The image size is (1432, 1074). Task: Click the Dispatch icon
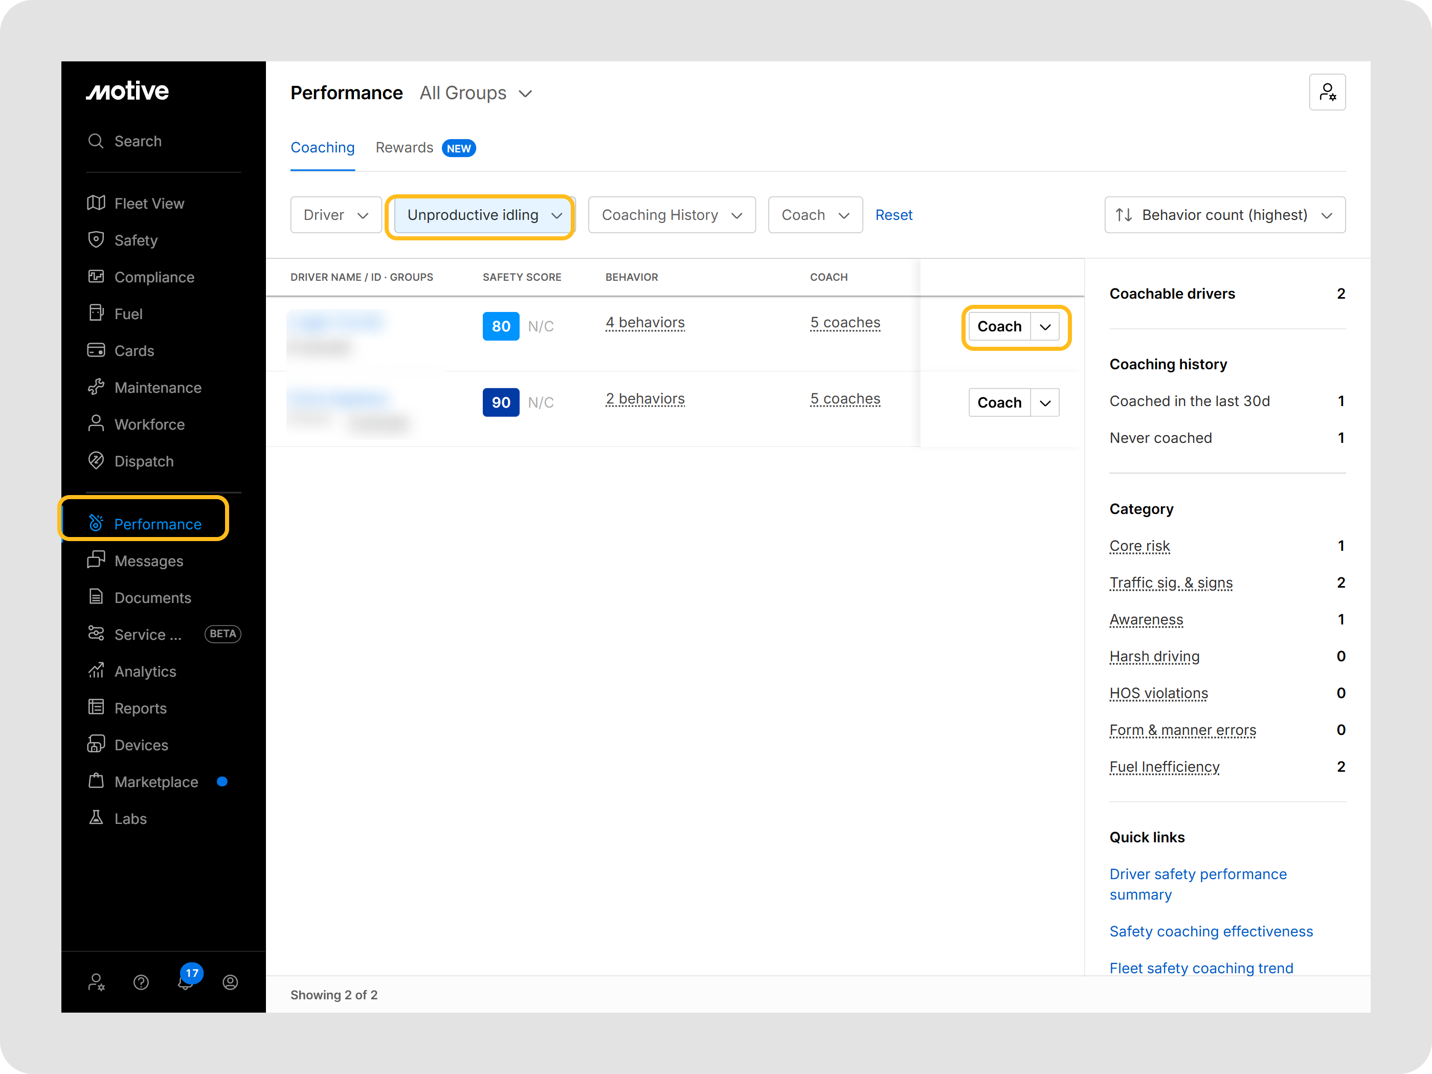(x=96, y=461)
